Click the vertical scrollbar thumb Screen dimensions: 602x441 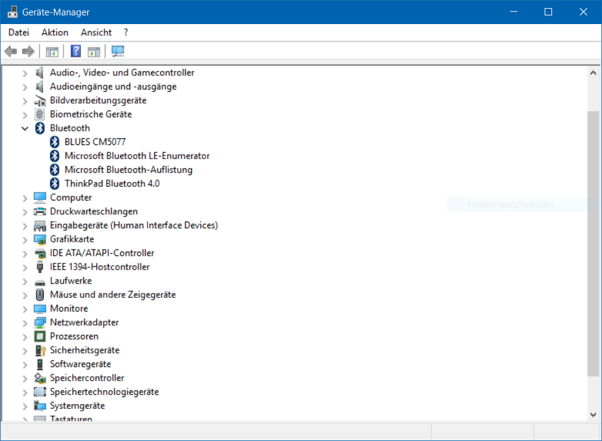[593, 244]
